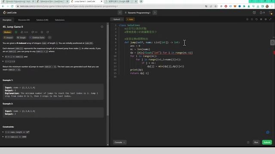Open the timer alarm clock icon
The image size is (275, 154).
(x=254, y=12)
